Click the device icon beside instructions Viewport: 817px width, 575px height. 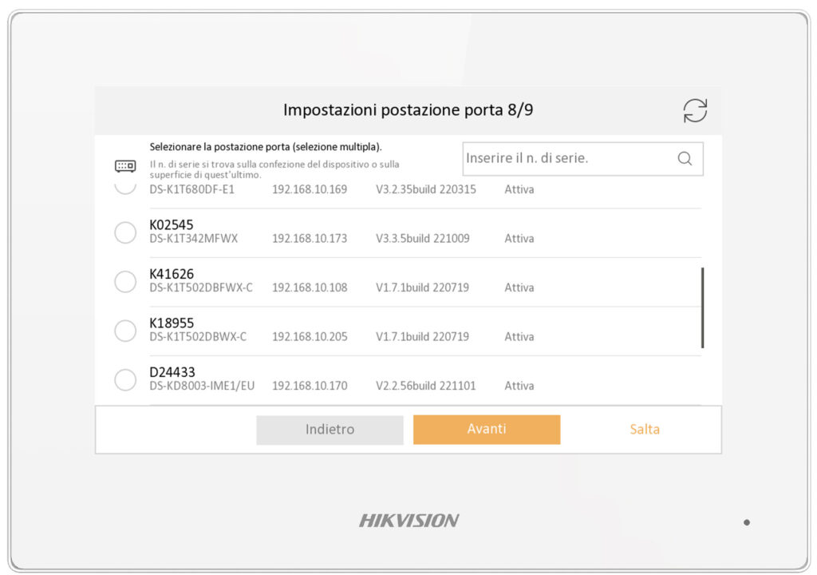[125, 166]
